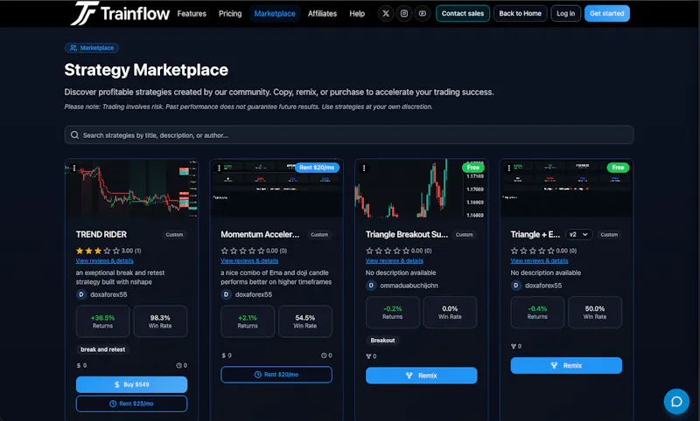700x421 pixels.
Task: Remix the Triangle + E... strategy
Action: [566, 365]
